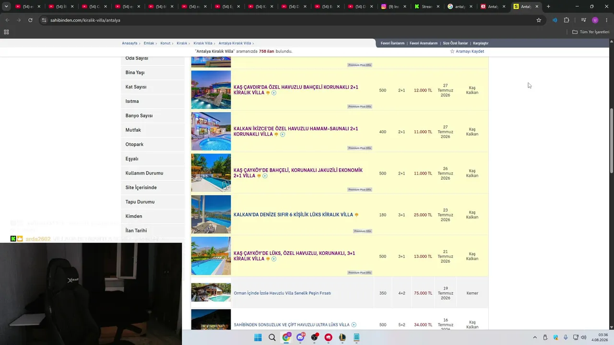Play video for KAŞ ÇAYKÖY'DE LÜKS listing

tap(274, 259)
